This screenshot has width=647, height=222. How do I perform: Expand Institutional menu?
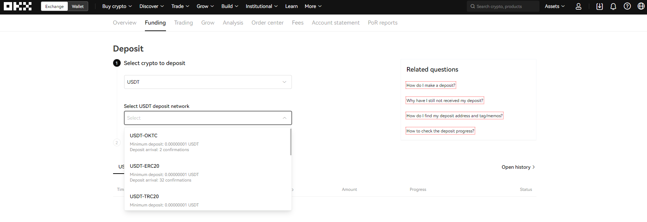coord(261,7)
